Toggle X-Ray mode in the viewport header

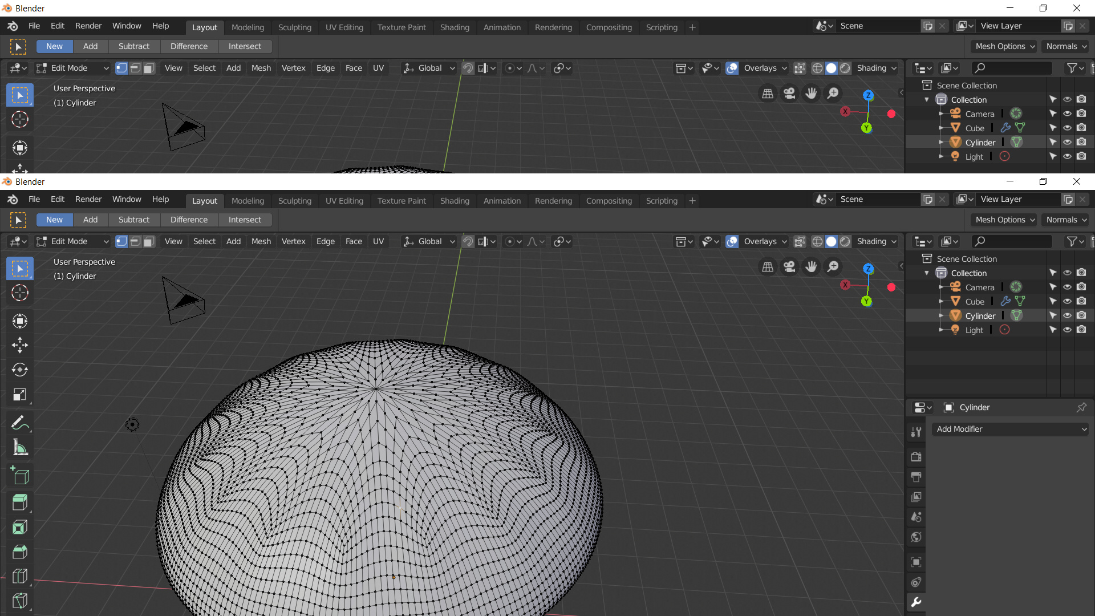tap(799, 241)
